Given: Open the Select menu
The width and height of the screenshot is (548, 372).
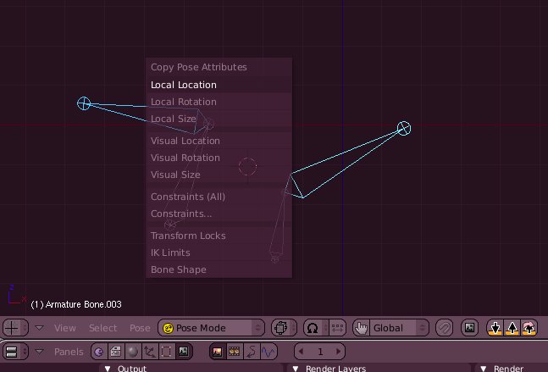Looking at the screenshot, I should click(x=102, y=328).
